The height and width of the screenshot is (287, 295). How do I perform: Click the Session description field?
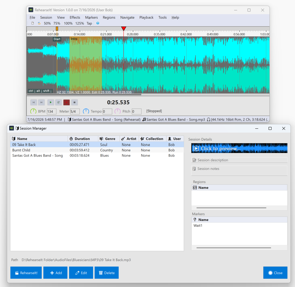pos(239,160)
